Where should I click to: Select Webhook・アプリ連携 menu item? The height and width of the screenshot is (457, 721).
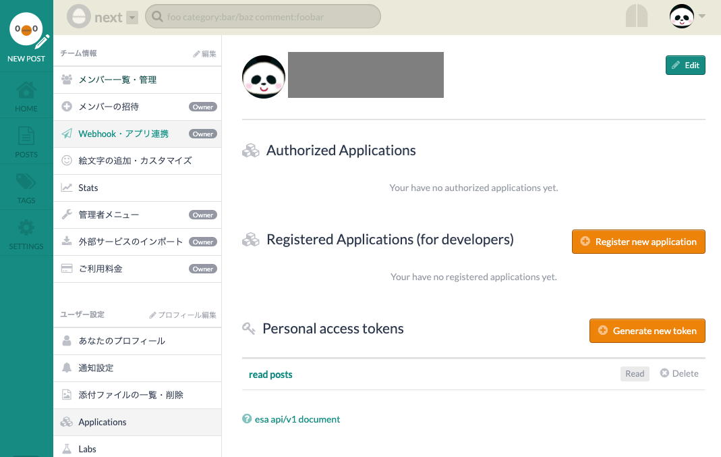123,134
